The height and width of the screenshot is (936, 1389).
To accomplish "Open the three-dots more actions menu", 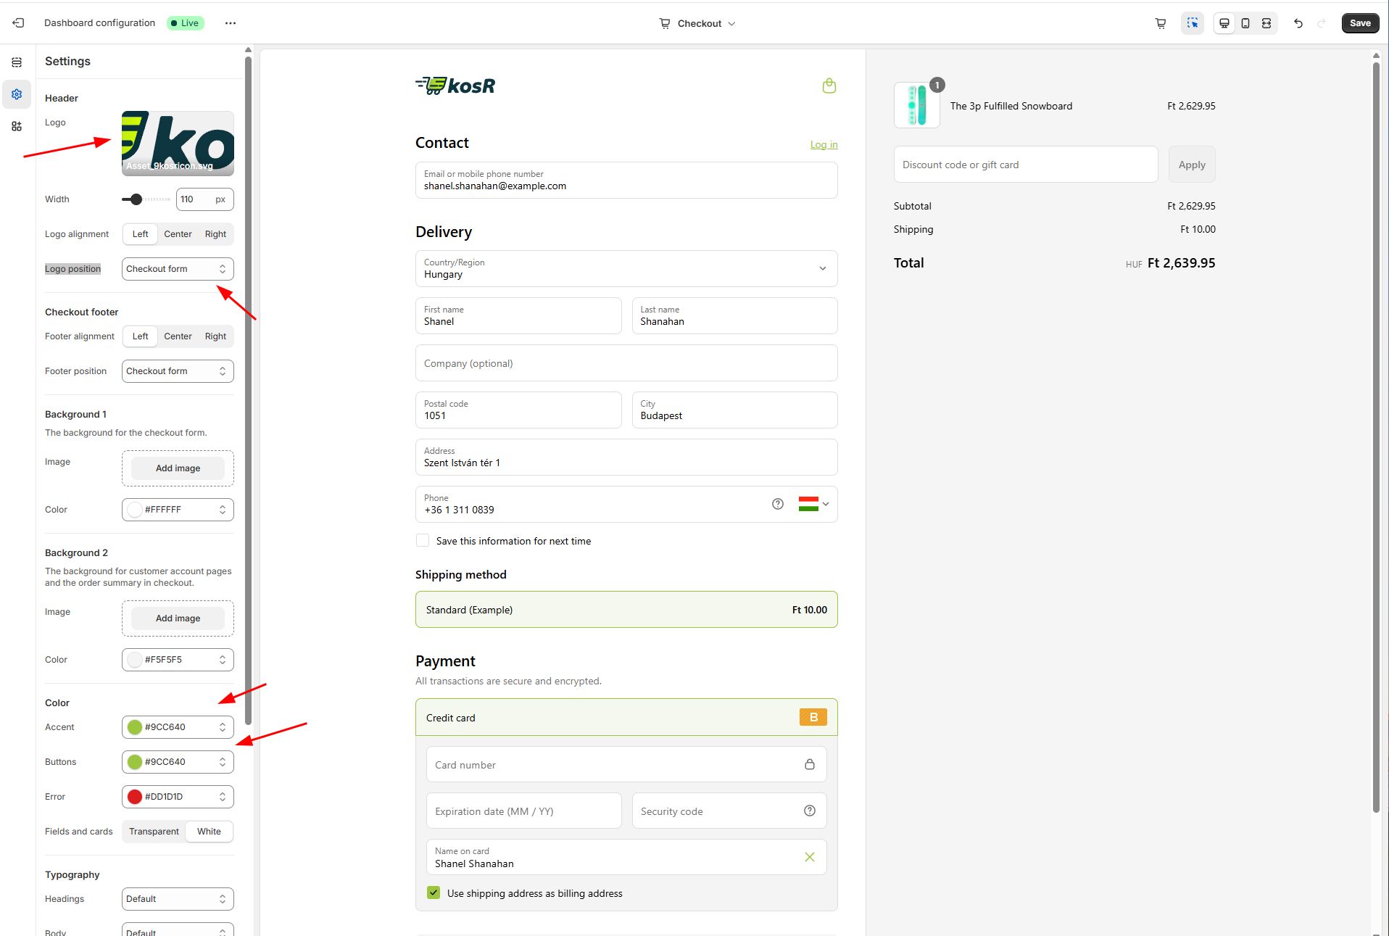I will click(x=231, y=23).
